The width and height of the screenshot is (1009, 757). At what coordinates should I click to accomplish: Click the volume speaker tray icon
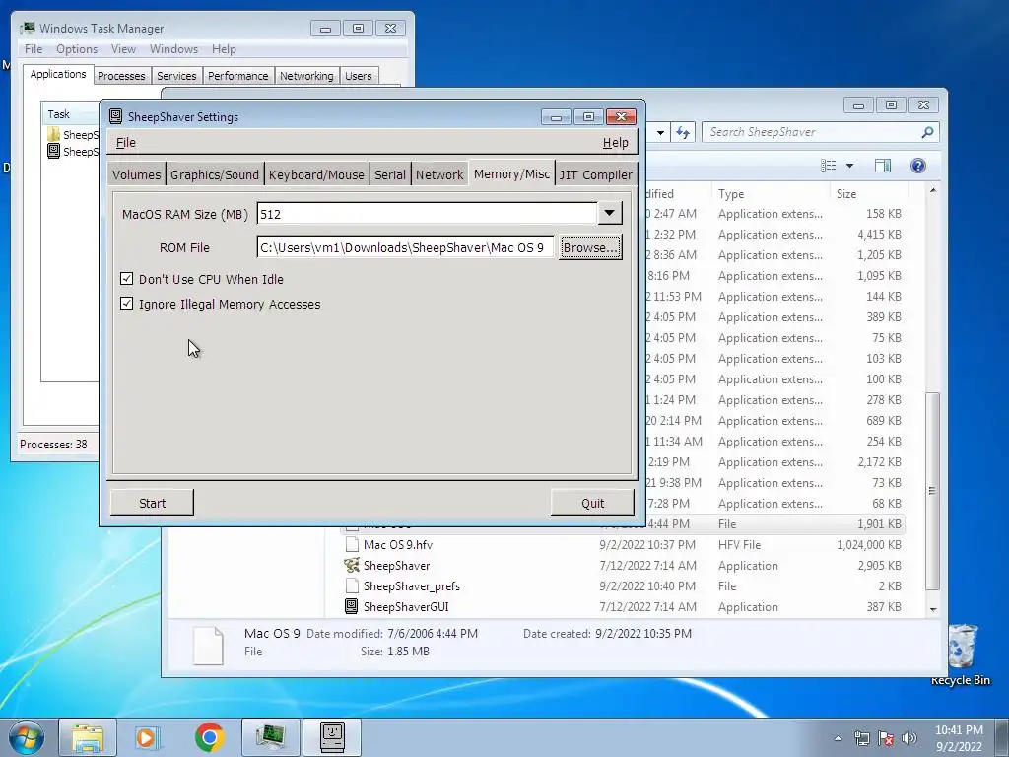[909, 738]
